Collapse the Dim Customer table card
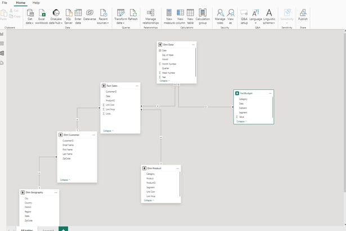Screen dimensions: 346x231 click(65, 180)
